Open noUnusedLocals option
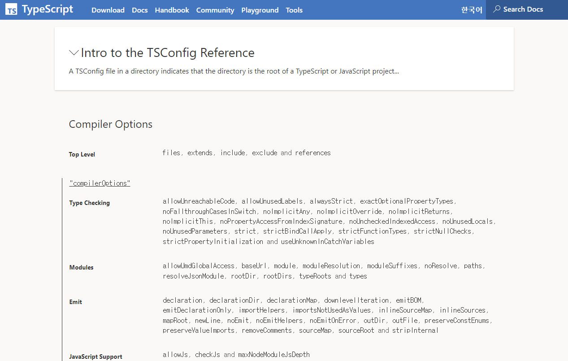Viewport: 568px width, 361px height. [468, 222]
